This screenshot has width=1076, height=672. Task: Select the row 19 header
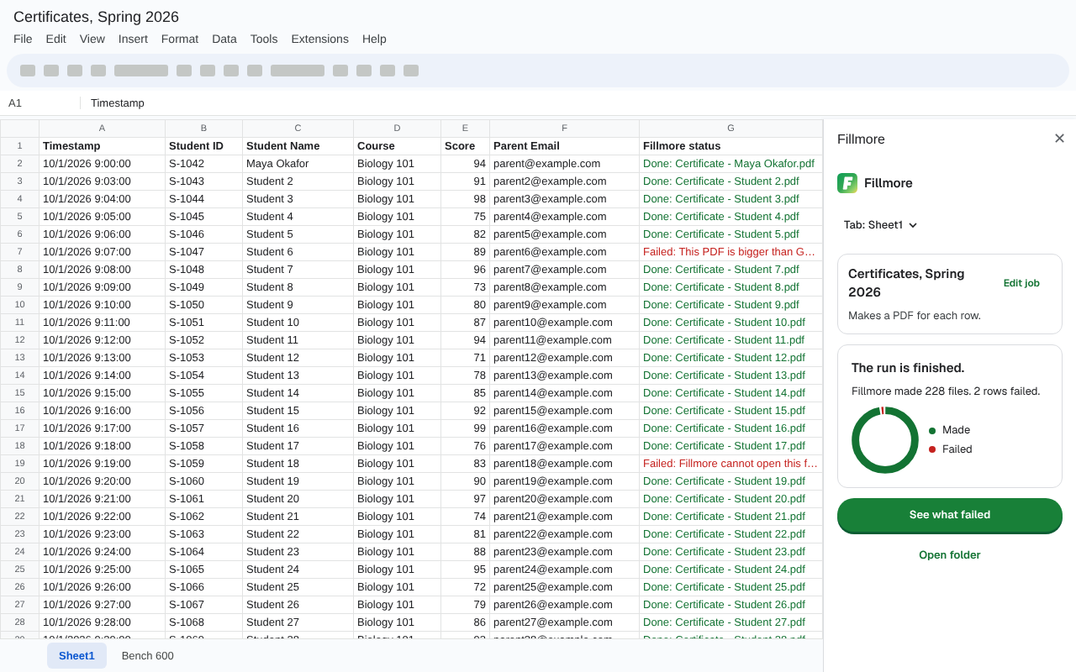pyautogui.click(x=19, y=463)
